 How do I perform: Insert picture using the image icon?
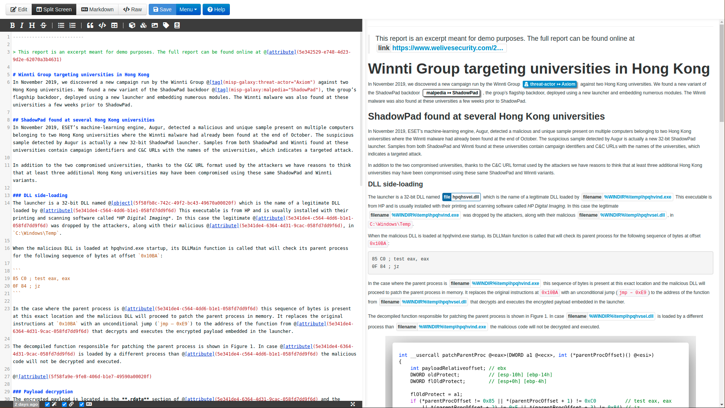(x=155, y=25)
